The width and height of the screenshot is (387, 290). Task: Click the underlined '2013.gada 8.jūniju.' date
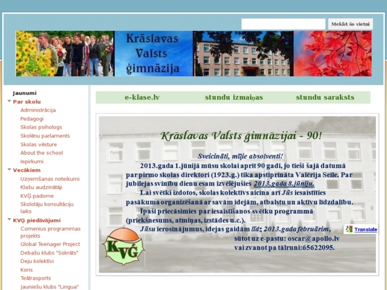point(284,184)
